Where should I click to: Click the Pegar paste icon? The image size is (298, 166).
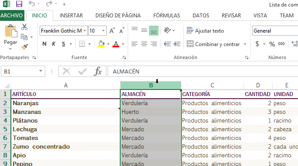(11, 31)
